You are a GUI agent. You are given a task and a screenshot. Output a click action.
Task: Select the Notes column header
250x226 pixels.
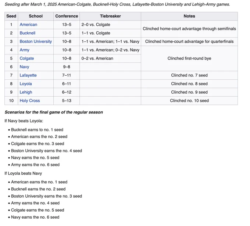click(189, 16)
